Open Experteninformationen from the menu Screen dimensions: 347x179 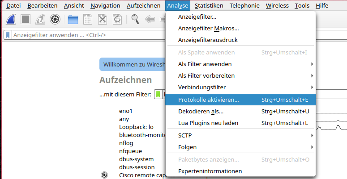[240, 171]
